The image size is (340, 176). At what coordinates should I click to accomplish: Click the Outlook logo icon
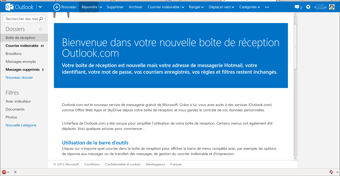tap(10, 7)
